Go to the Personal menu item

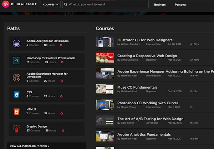(x=180, y=5)
